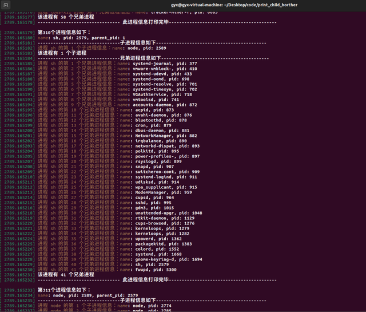Select the line '该进程有 41 个兄弟进程'

click(x=66, y=275)
